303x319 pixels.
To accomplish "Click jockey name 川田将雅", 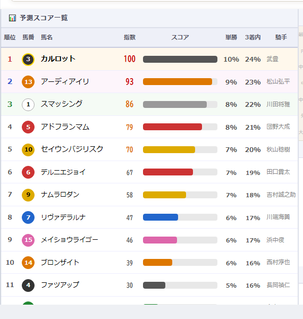I will click(278, 104).
